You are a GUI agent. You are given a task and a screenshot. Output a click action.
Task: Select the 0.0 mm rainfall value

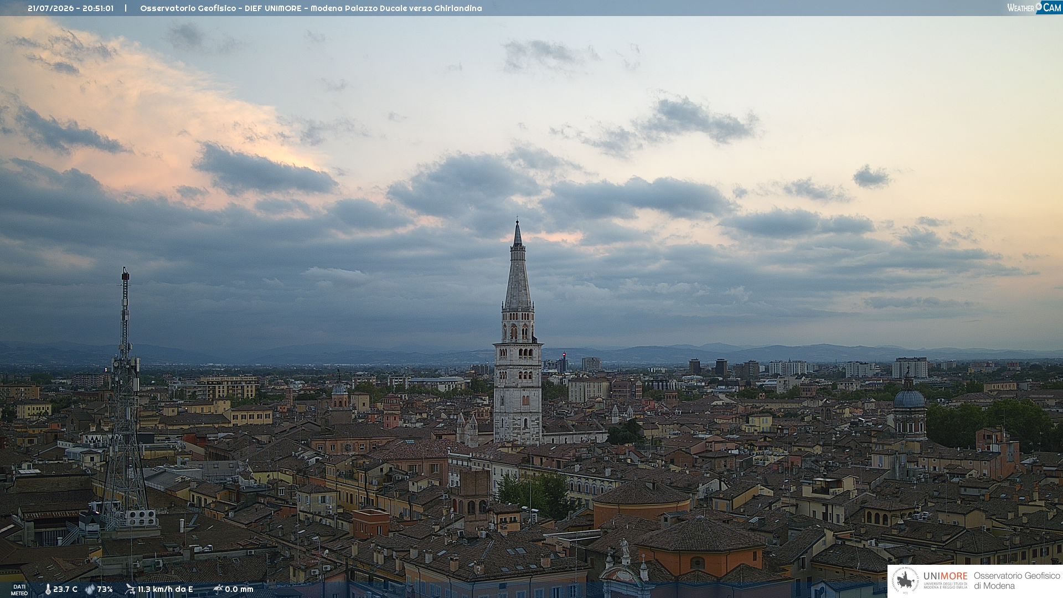(239, 589)
